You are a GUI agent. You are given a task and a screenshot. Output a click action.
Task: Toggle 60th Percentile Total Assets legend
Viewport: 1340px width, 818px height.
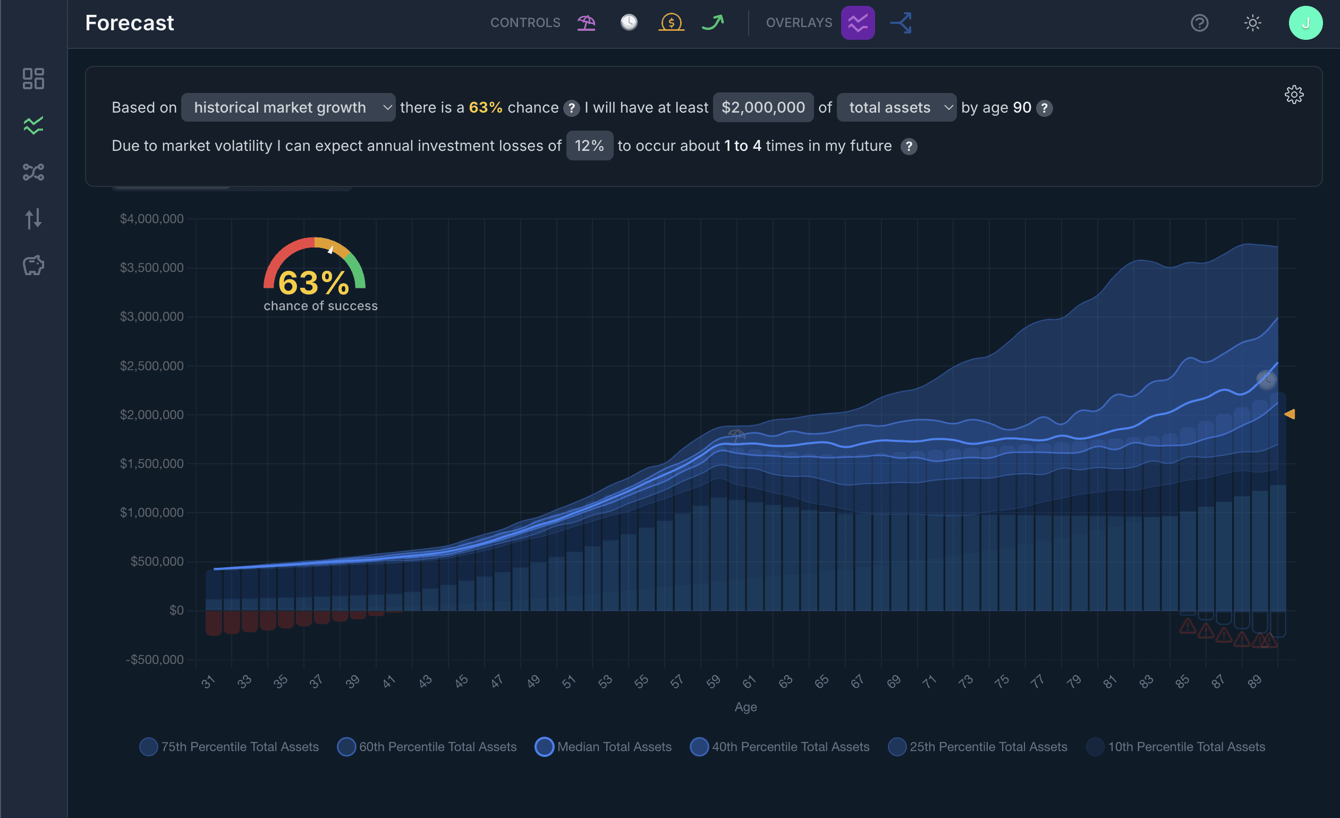427,747
